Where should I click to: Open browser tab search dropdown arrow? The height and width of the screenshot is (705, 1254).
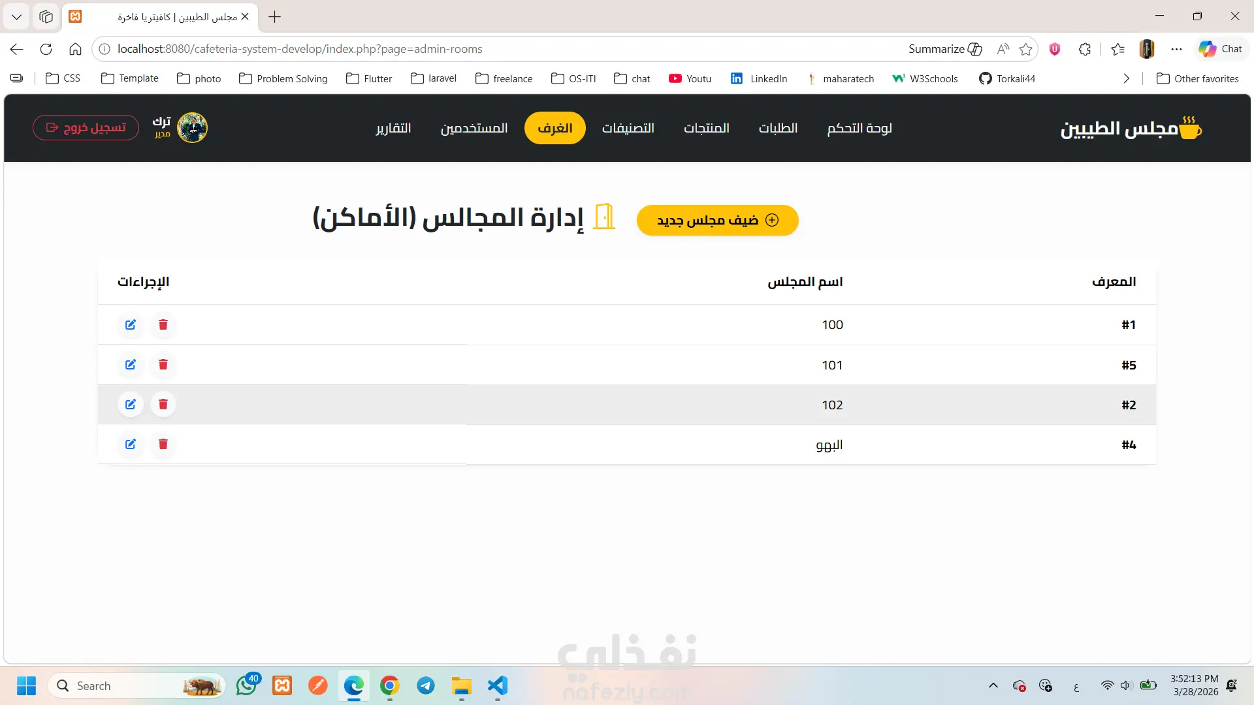coord(16,16)
